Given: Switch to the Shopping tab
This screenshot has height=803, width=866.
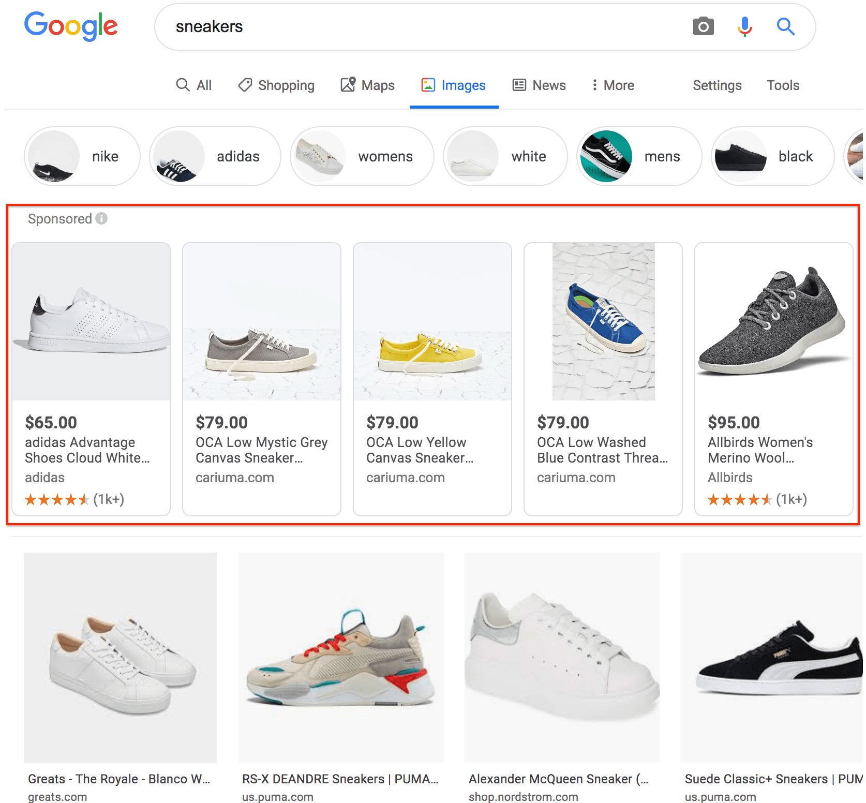Looking at the screenshot, I should [x=276, y=85].
